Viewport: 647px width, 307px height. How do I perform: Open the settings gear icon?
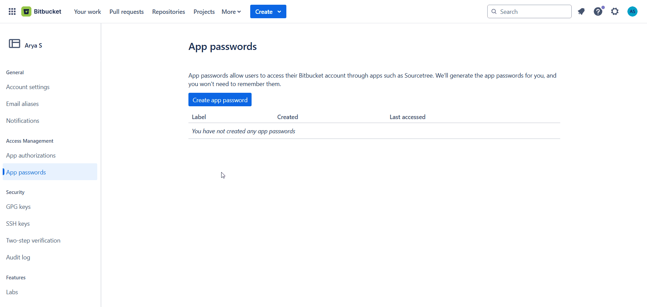click(615, 11)
